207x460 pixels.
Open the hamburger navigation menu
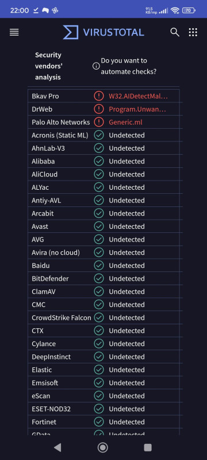[x=14, y=32]
